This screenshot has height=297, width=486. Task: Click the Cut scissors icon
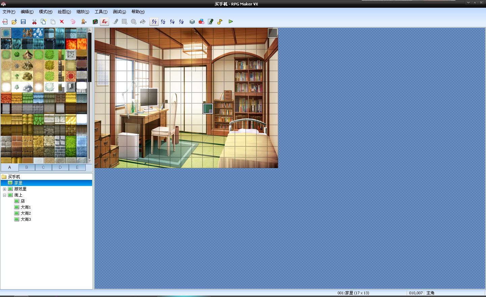coord(34,22)
